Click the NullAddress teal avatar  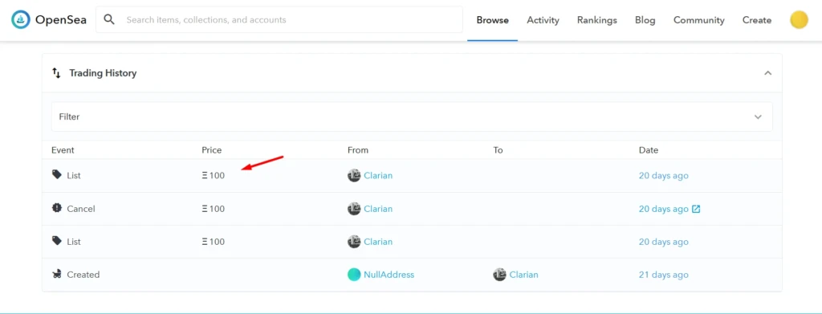tap(354, 275)
